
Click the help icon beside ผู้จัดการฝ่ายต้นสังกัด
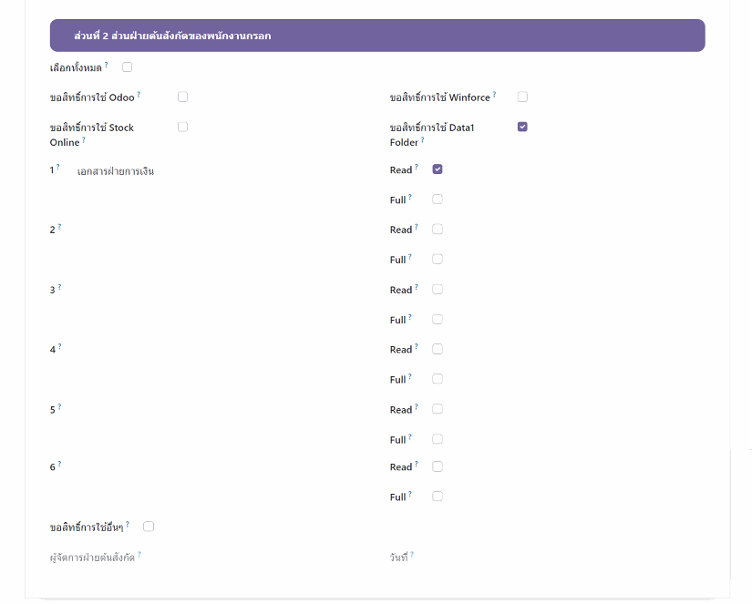click(139, 554)
